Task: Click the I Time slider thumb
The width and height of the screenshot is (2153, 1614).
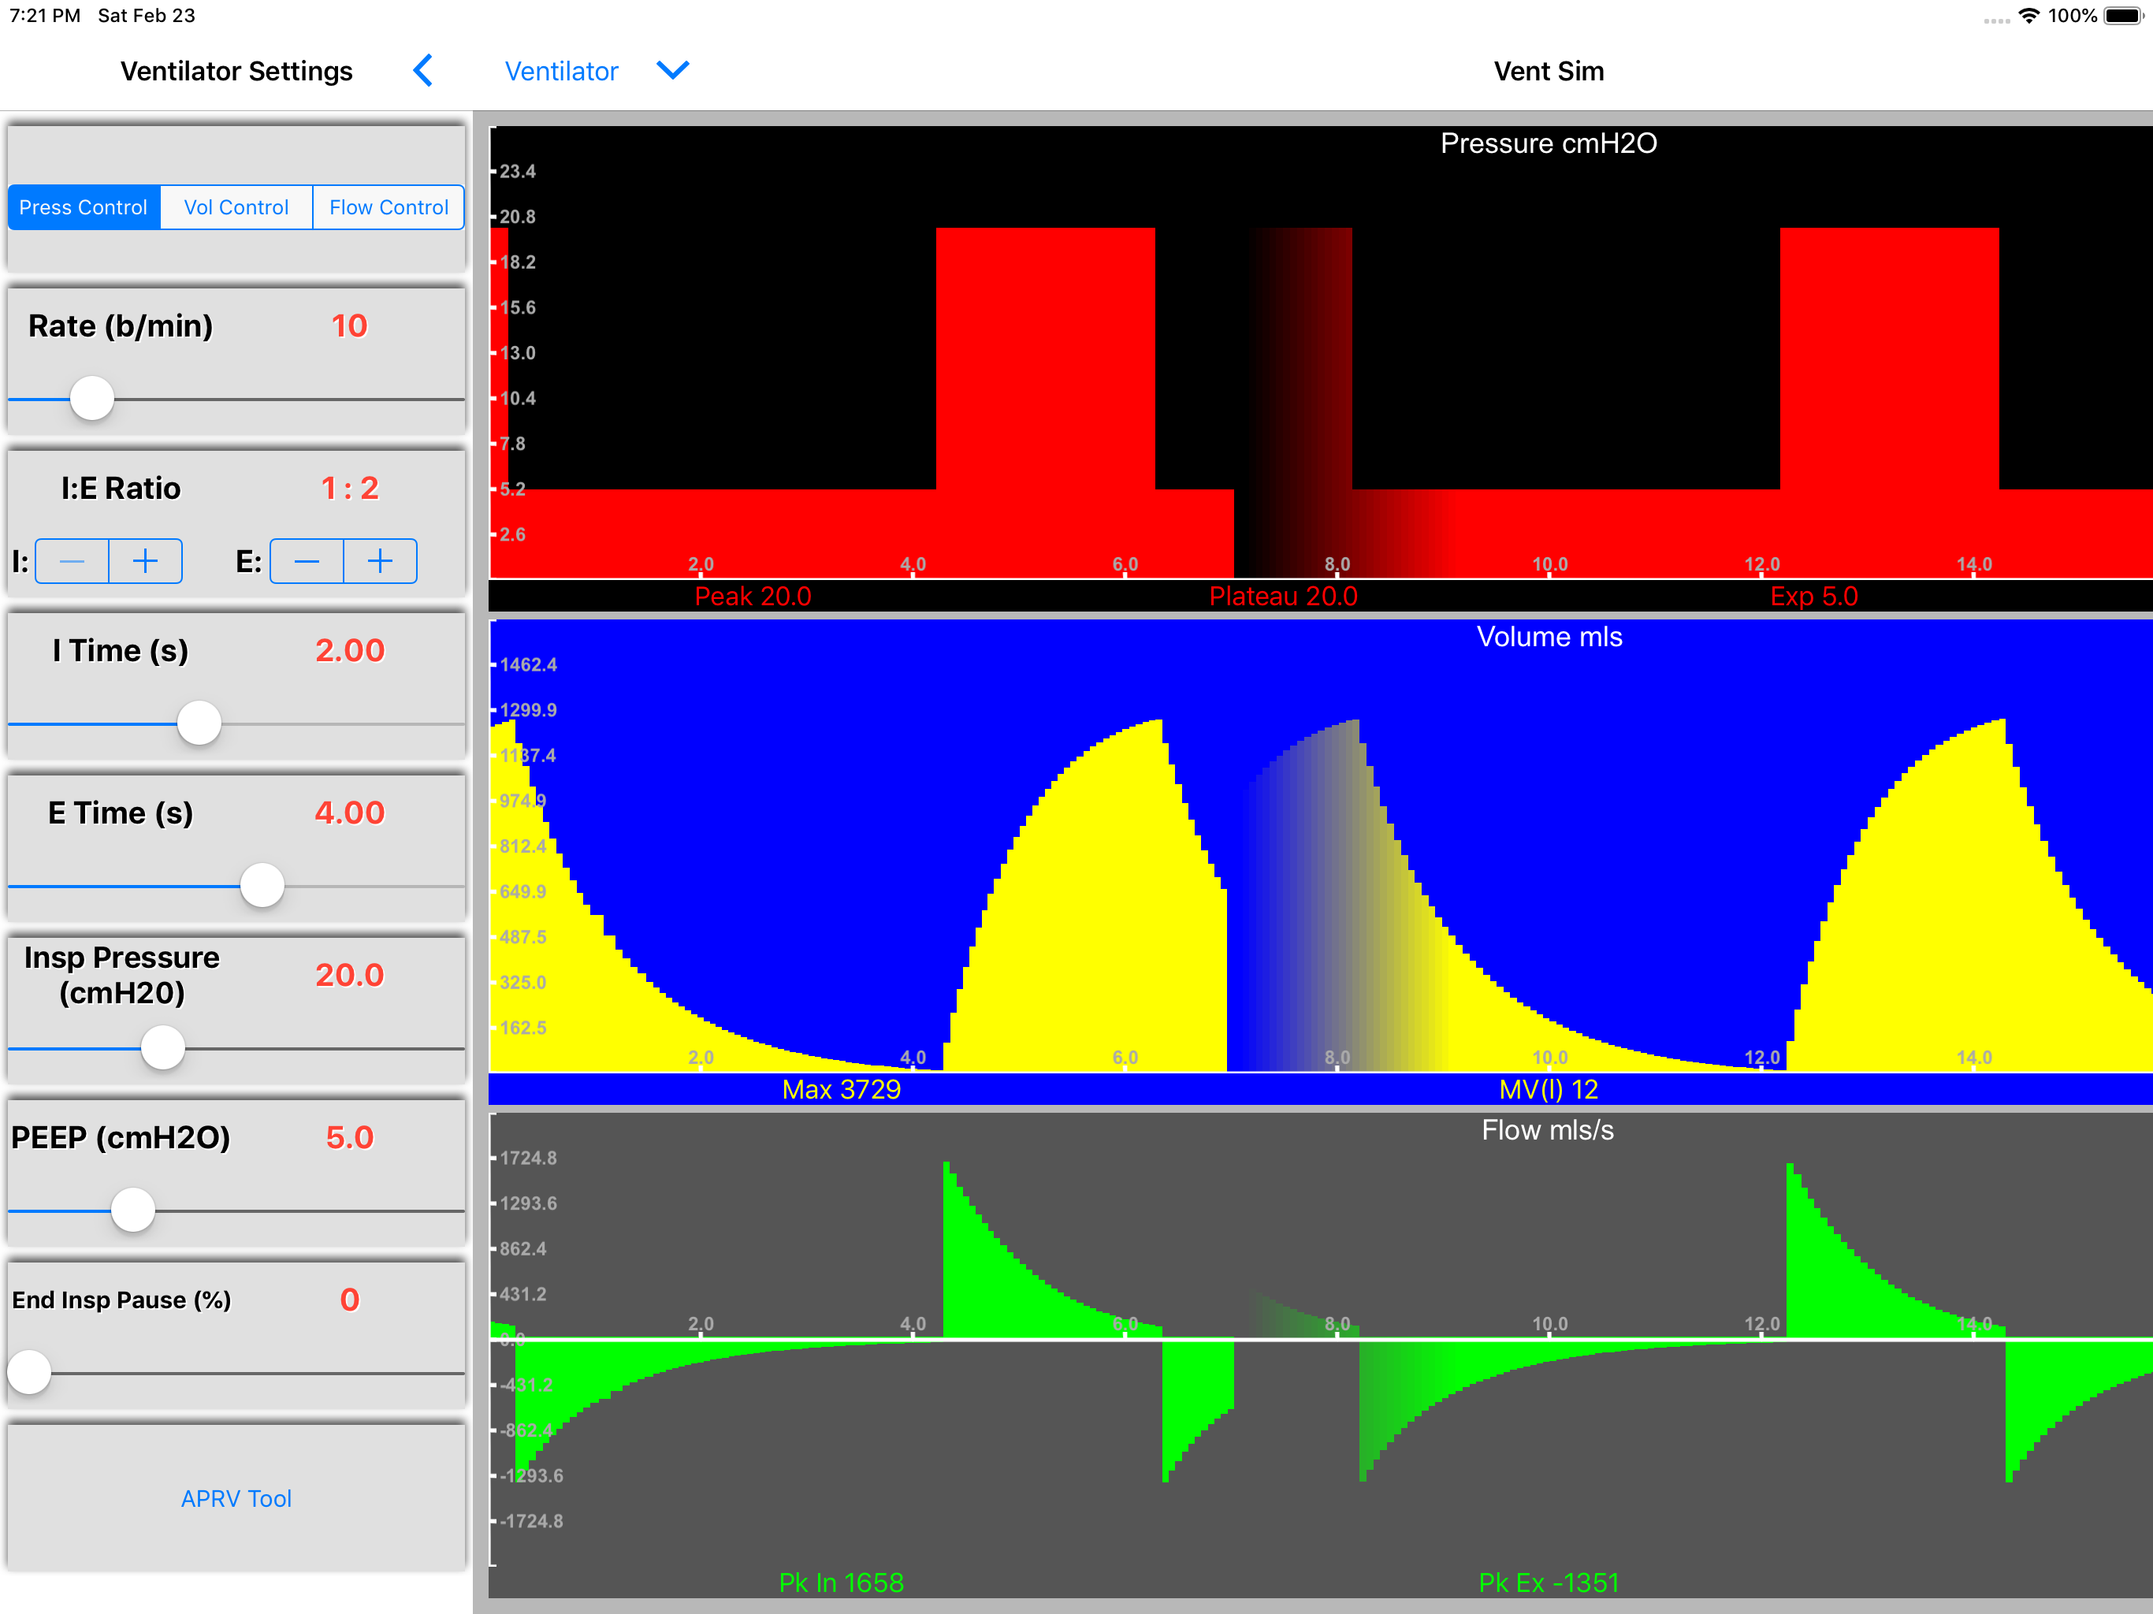Action: coord(199,723)
